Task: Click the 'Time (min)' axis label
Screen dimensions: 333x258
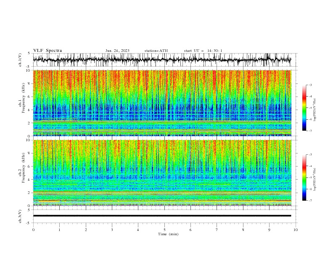Action: (x=168, y=234)
